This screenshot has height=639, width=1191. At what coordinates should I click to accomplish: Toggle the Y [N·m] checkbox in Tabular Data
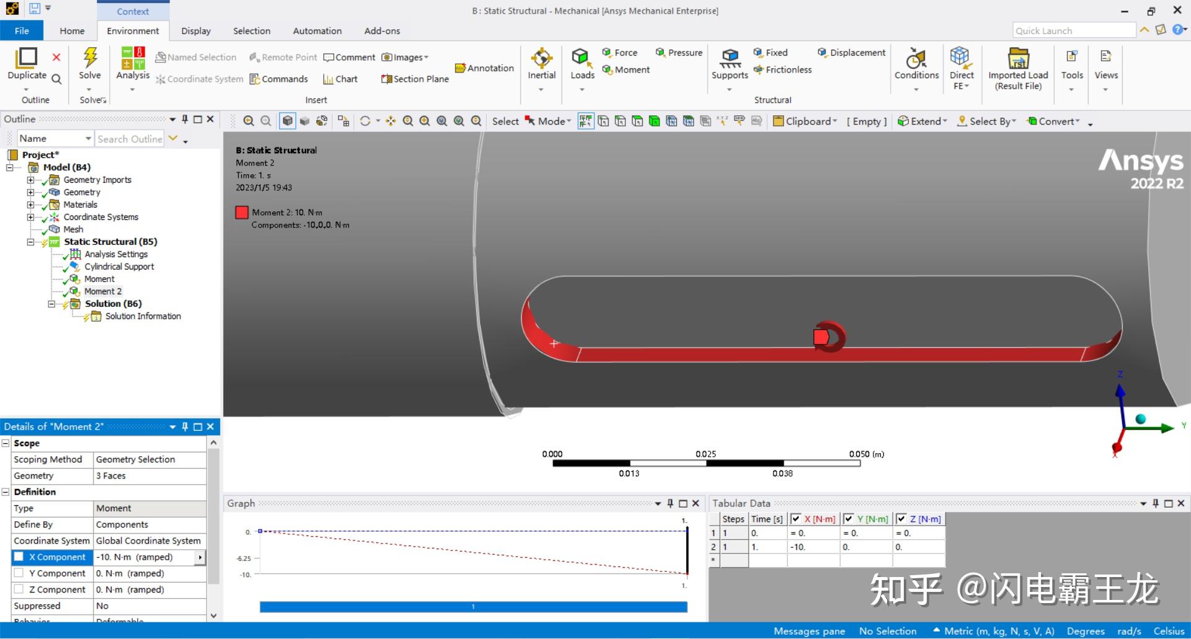849,519
